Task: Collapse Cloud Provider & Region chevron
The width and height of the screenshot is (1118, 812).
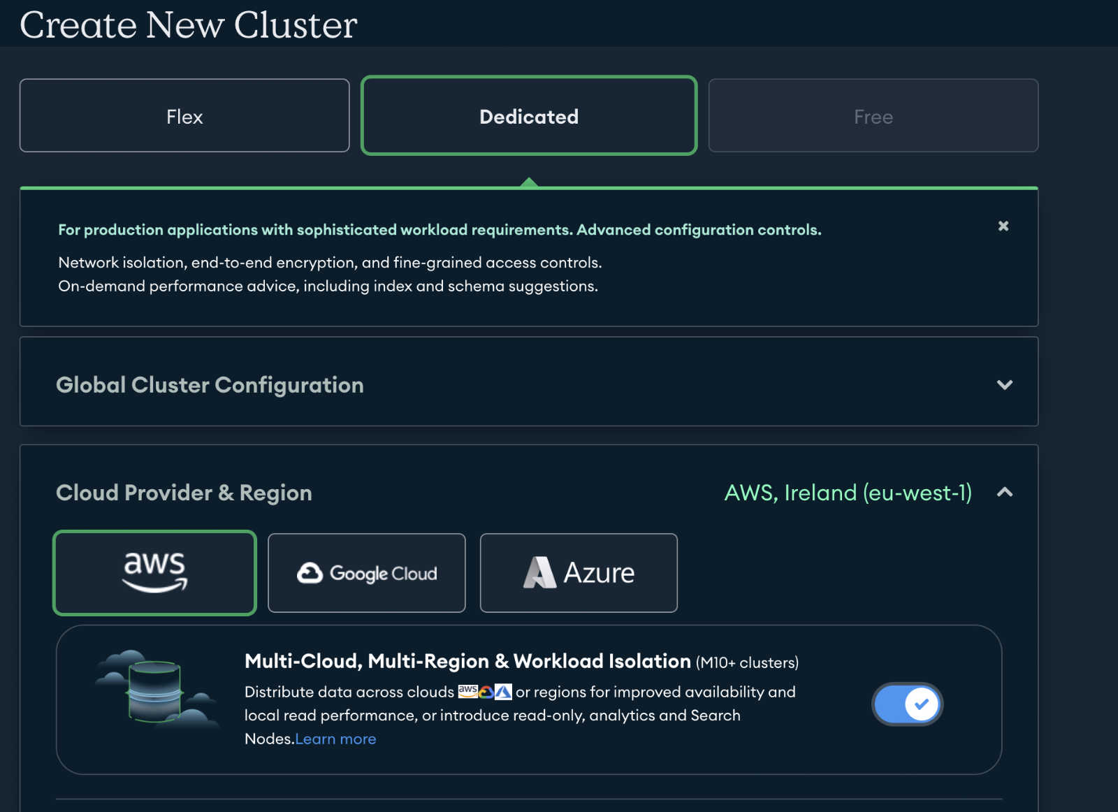Action: click(x=1005, y=492)
